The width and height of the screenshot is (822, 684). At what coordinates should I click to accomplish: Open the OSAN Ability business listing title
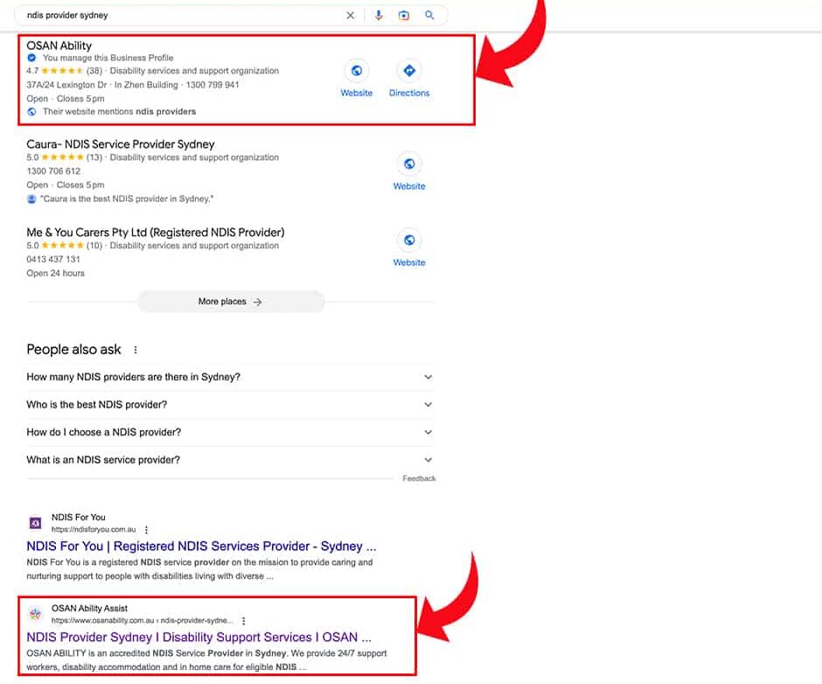pos(59,45)
